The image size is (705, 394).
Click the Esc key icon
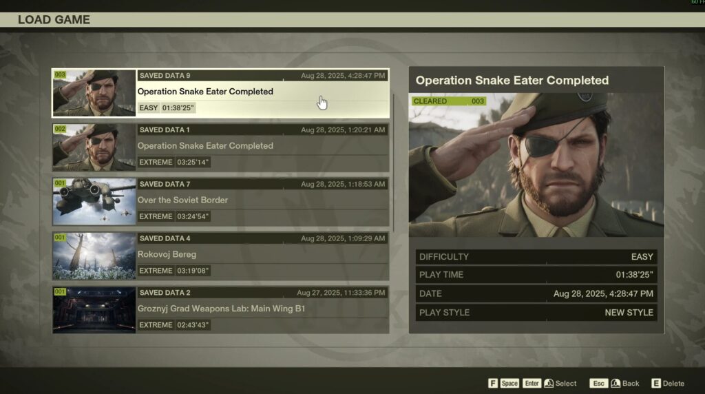pyautogui.click(x=598, y=383)
